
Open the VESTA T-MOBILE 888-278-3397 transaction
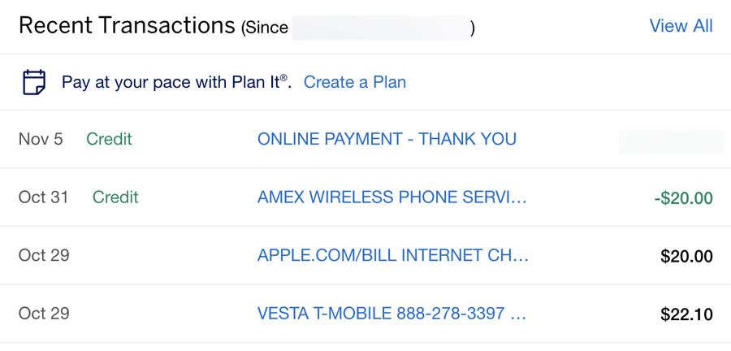pyautogui.click(x=392, y=314)
